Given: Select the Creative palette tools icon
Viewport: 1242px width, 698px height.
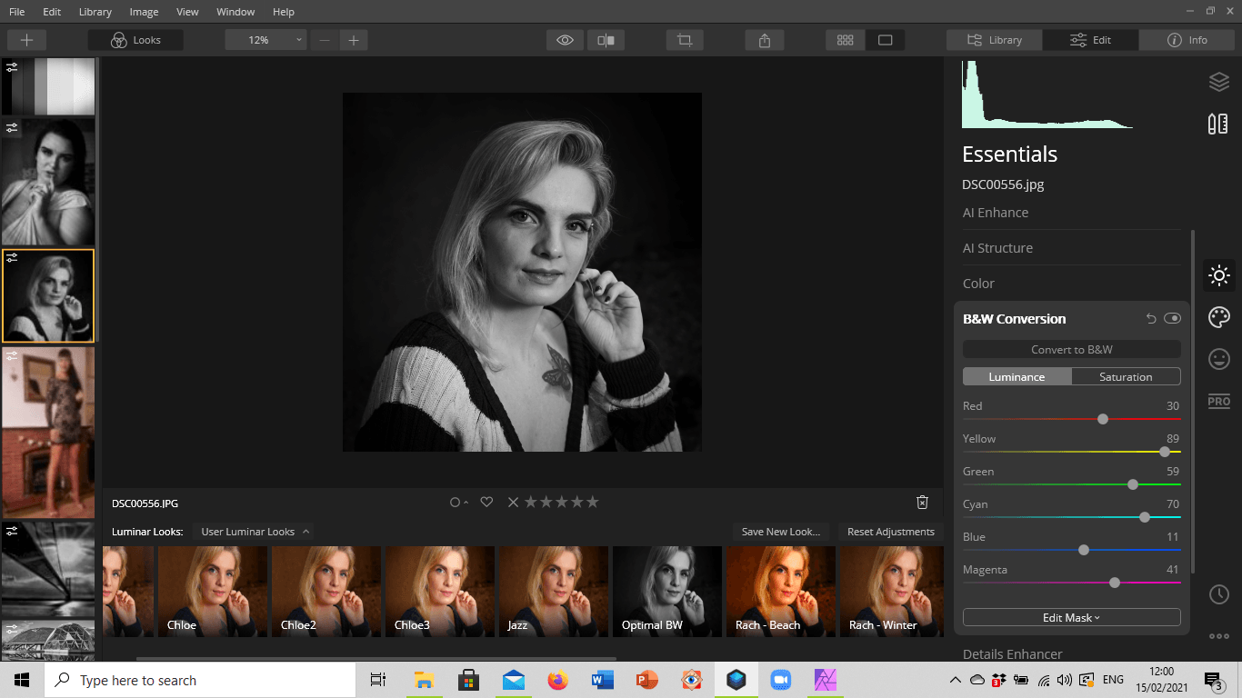Looking at the screenshot, I should click(1218, 317).
